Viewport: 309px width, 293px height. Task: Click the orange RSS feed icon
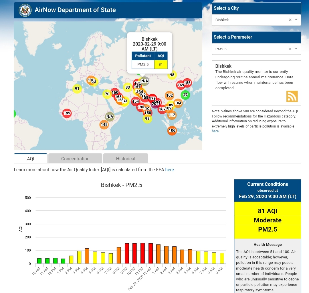coord(292,96)
